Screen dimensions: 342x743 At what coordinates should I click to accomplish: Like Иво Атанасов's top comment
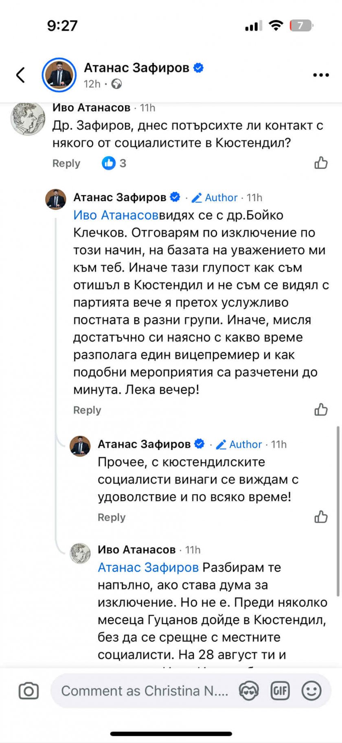(321, 163)
